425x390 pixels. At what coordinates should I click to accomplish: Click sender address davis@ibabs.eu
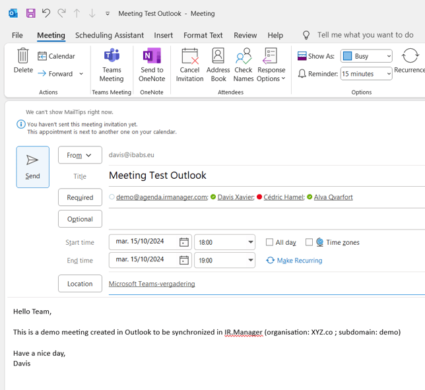pos(131,155)
